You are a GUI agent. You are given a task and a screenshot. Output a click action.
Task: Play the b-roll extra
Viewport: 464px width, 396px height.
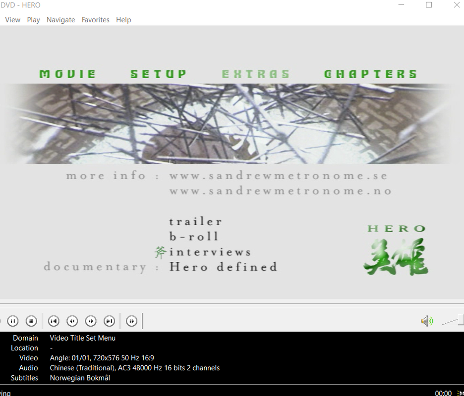(194, 237)
